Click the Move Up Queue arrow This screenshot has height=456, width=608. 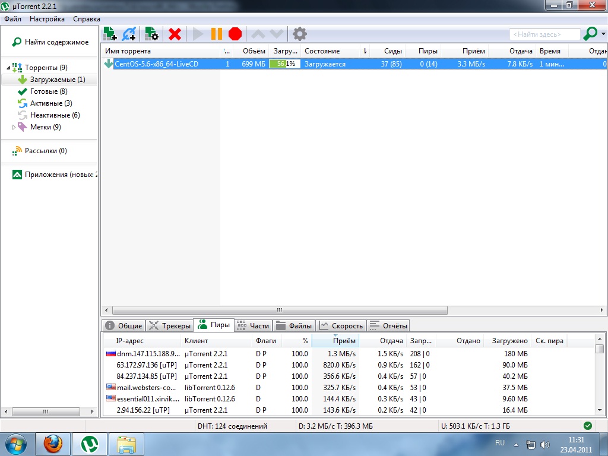258,34
